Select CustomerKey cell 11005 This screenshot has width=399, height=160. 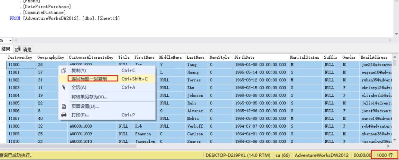click(x=21, y=103)
